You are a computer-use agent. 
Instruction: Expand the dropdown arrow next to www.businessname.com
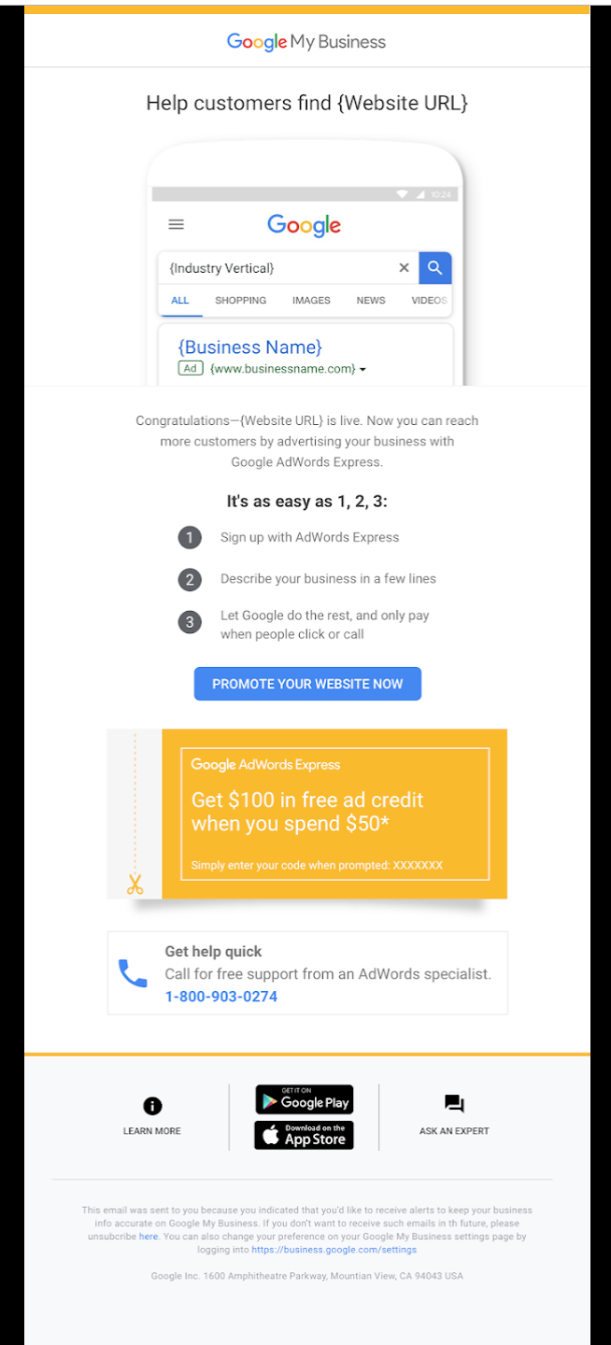point(362,370)
